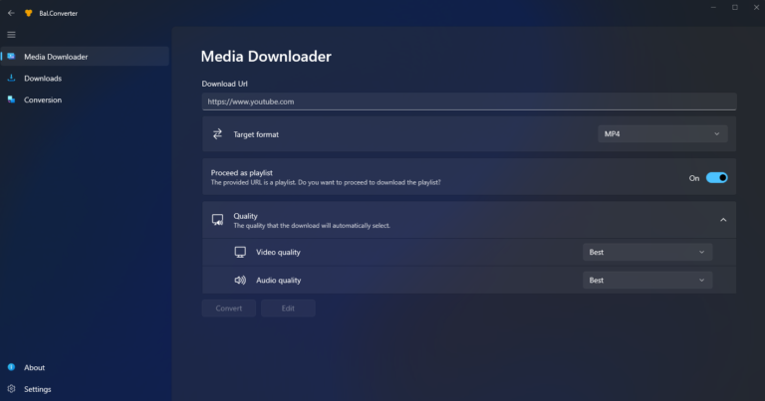The height and width of the screenshot is (401, 765).
Task: Open the Video quality Best dropdown
Action: pos(647,252)
